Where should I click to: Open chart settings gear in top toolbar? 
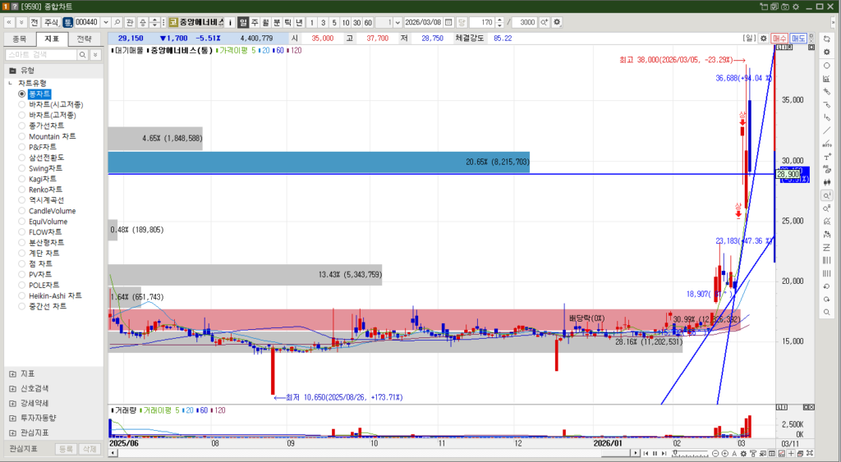(558, 21)
